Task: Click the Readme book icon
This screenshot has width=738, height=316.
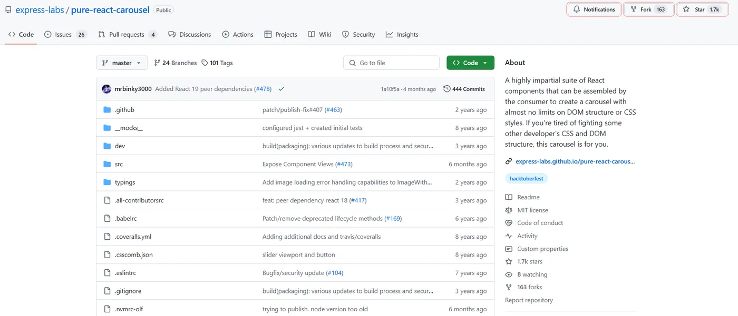Action: pyautogui.click(x=509, y=197)
